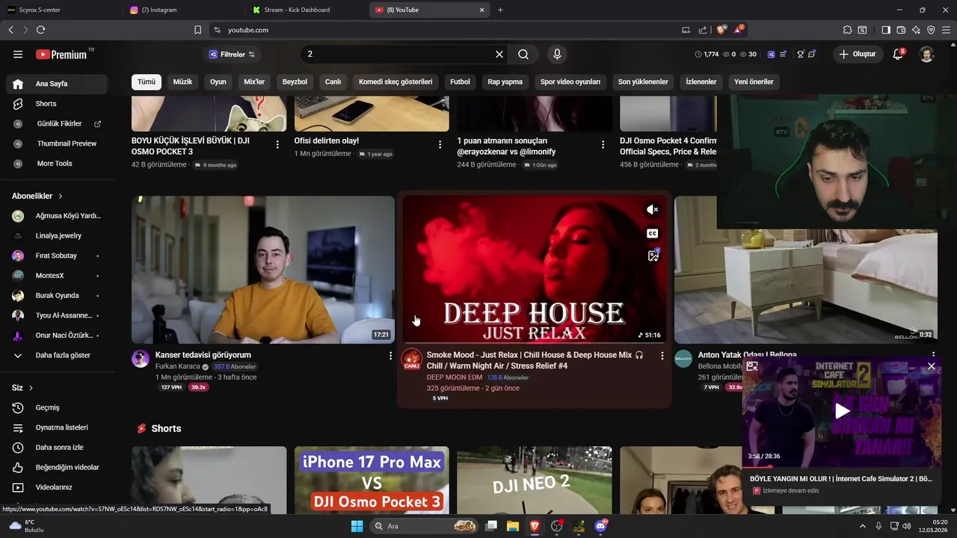Toggle the browser sidebar panel icon
Image resolution: width=957 pixels, height=538 pixels.
pyautogui.click(x=886, y=30)
